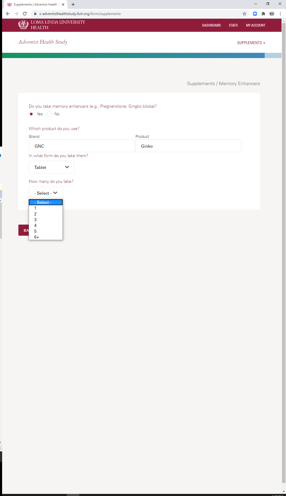
Task: Open My Account link
Action: coord(256,25)
